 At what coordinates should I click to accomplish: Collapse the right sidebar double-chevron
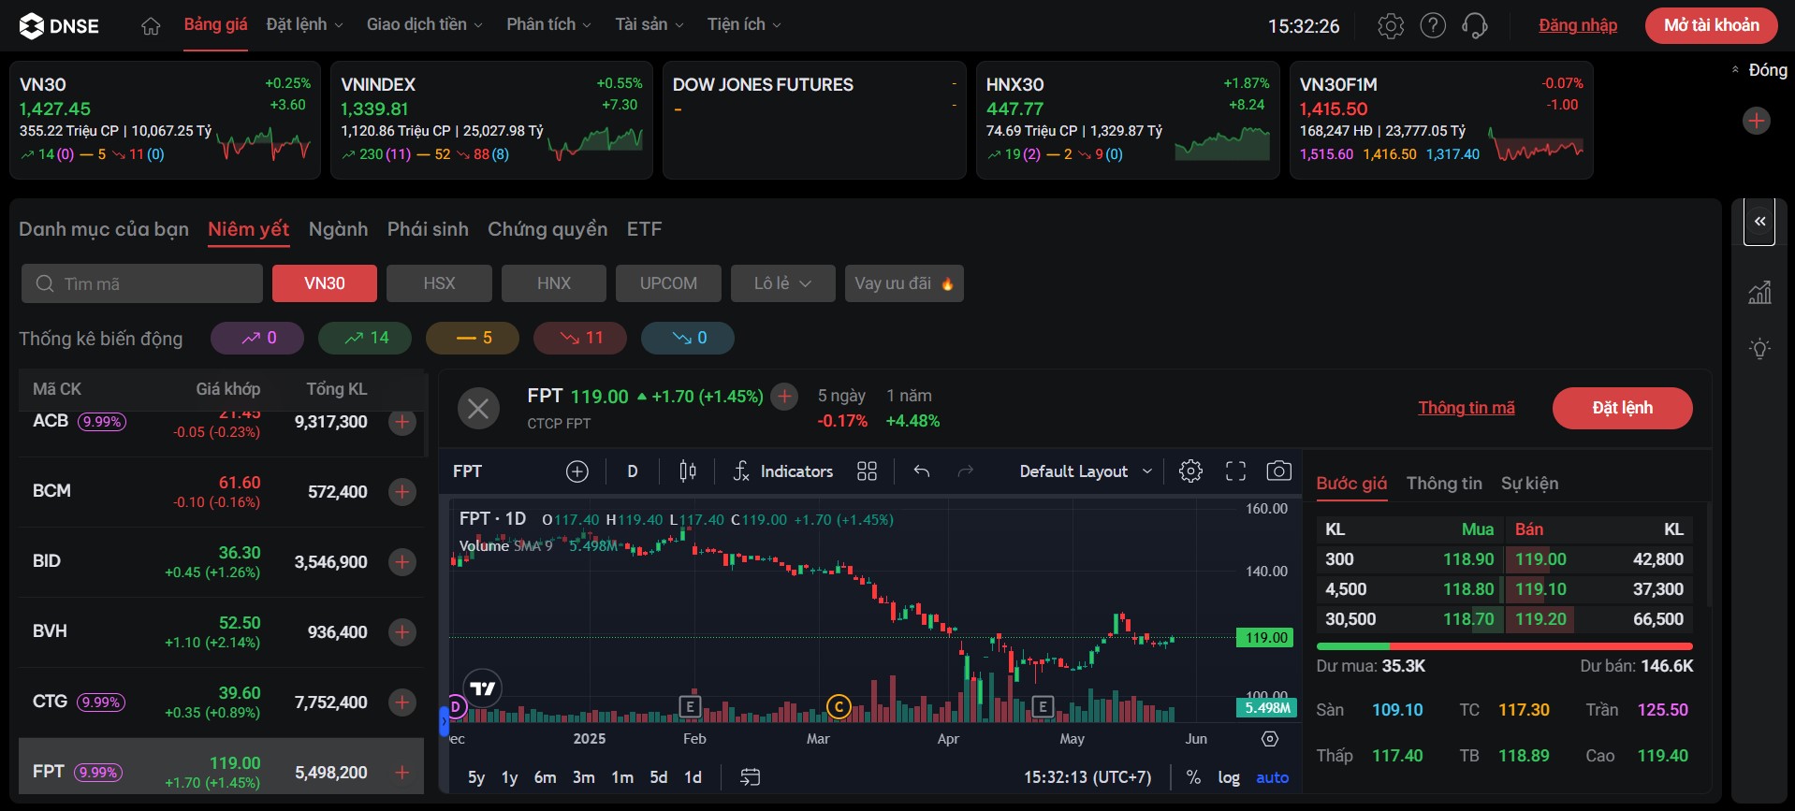point(1759,222)
